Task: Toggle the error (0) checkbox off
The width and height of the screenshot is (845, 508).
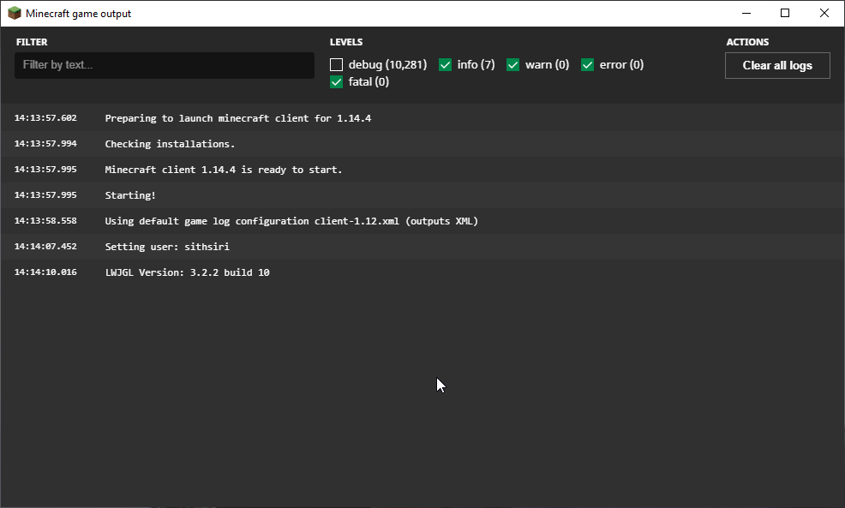Action: coord(588,65)
